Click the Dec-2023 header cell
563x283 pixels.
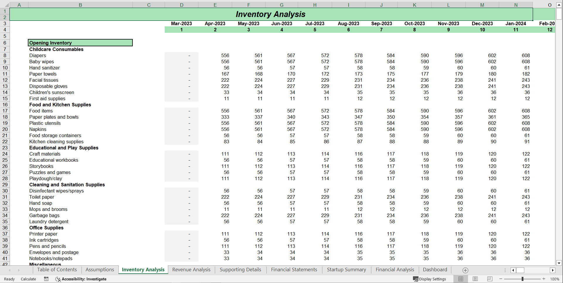tap(482, 23)
